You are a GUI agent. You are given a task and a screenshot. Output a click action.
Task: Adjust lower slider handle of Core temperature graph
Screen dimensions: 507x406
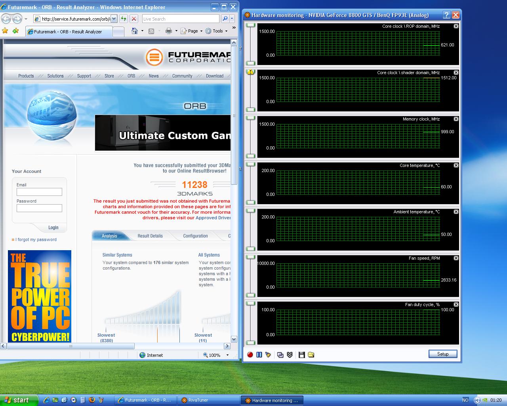pyautogui.click(x=251, y=202)
